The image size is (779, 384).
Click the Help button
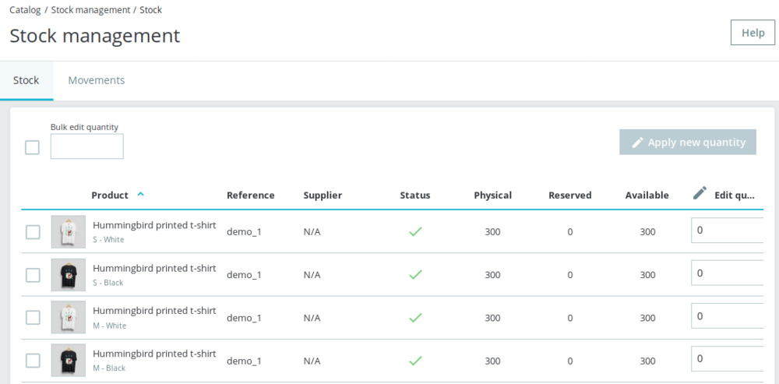(753, 33)
